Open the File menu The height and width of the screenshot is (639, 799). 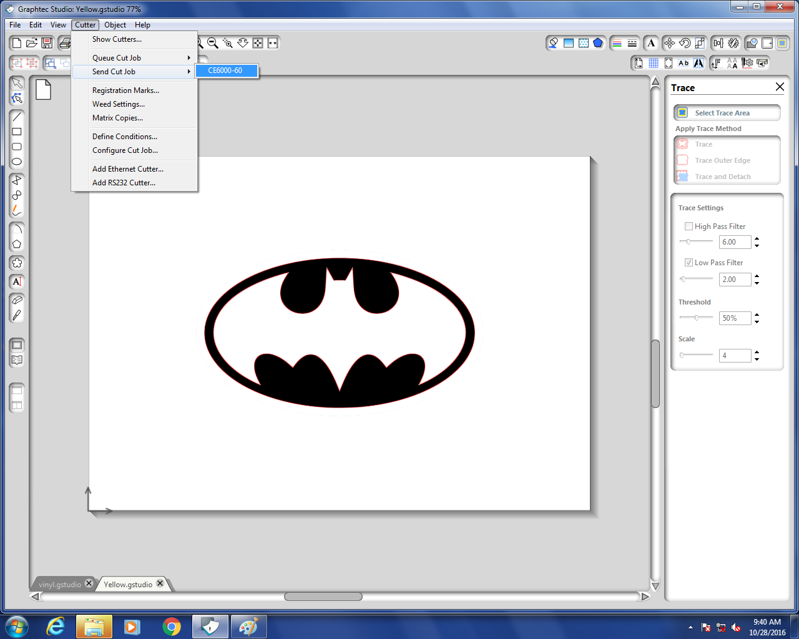point(15,25)
